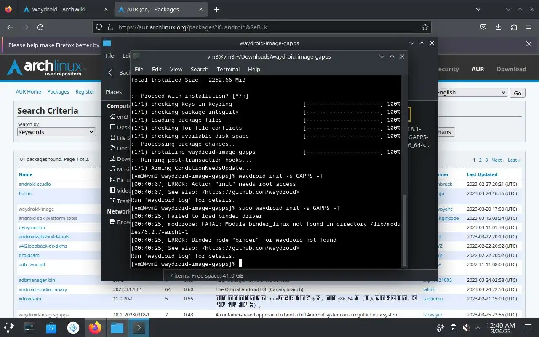Screen dimensions: 539x337
Task: Open the system settings taskbar icon
Action: pos(29,327)
